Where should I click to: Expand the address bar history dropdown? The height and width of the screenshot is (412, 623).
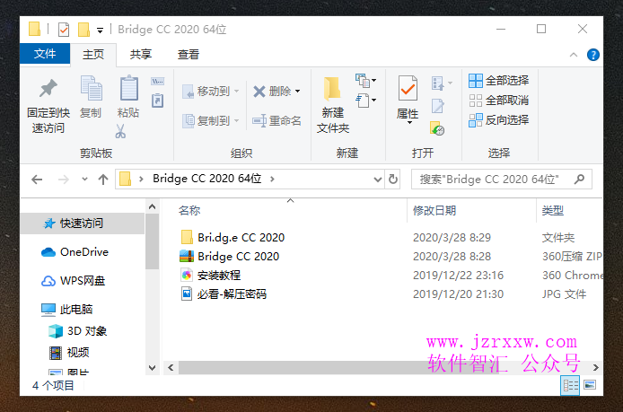pos(378,180)
